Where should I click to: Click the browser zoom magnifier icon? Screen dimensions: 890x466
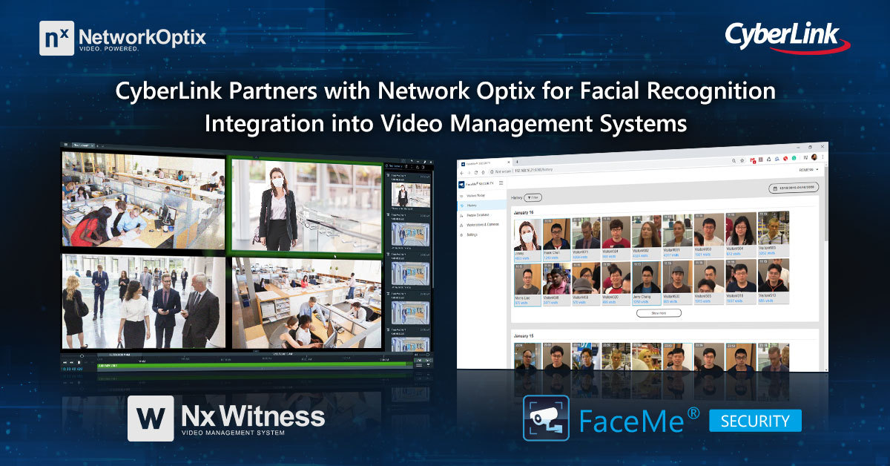pyautogui.click(x=733, y=160)
